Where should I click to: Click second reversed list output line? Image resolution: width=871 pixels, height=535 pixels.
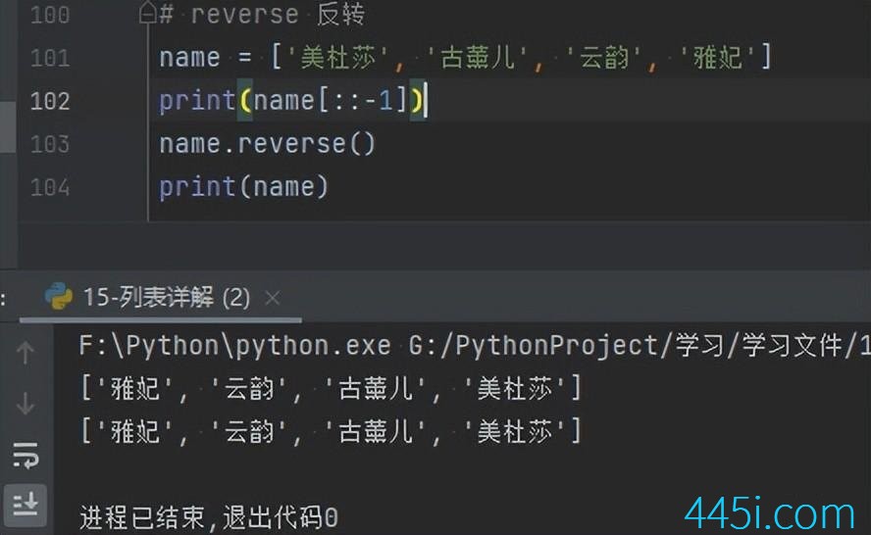[x=332, y=431]
